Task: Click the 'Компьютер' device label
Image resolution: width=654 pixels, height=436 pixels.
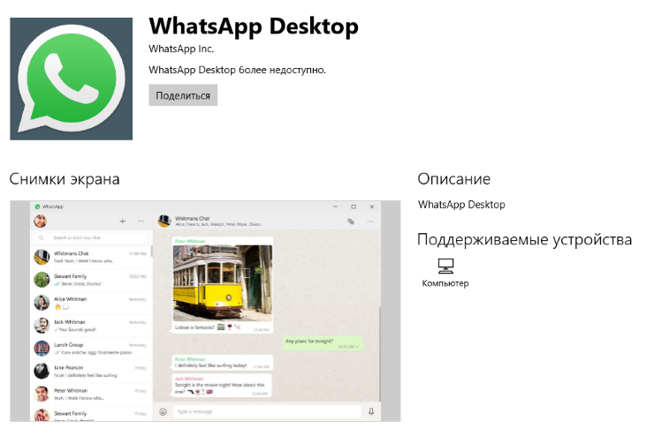Action: tap(445, 283)
